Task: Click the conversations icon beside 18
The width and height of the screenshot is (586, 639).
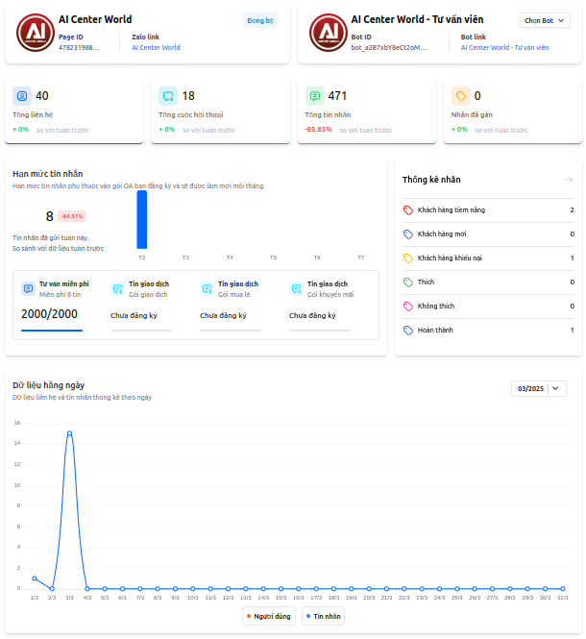Action: [x=169, y=96]
